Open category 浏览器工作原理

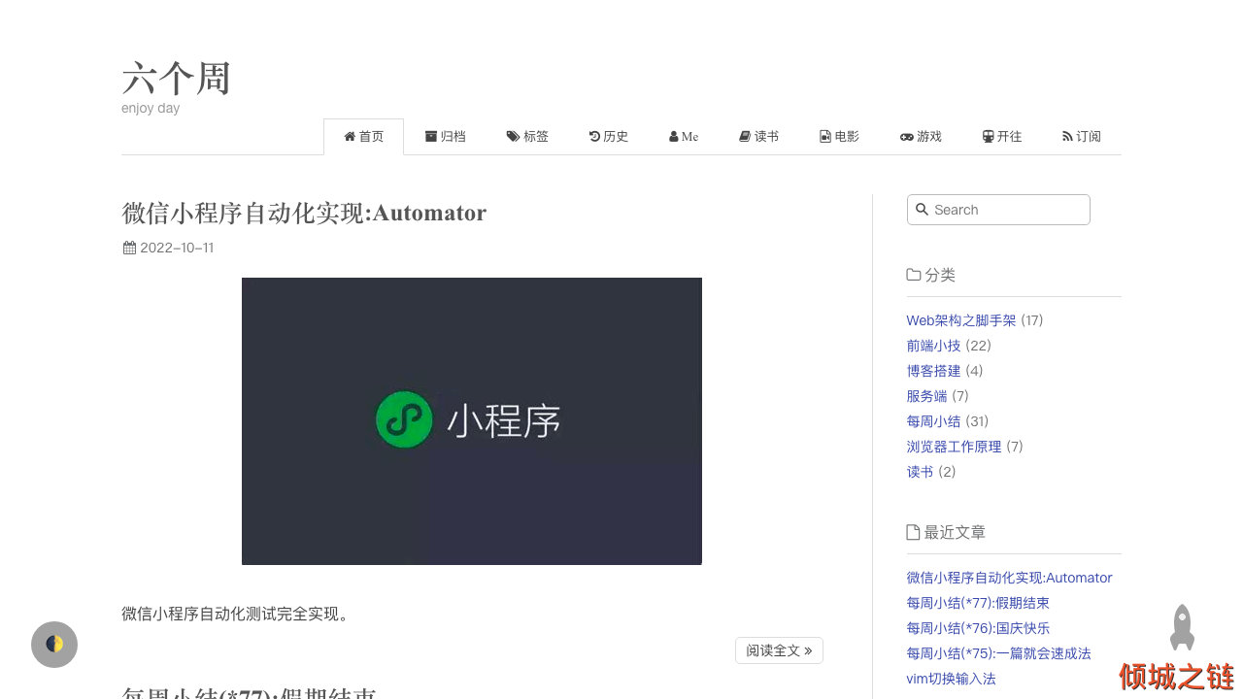pyautogui.click(x=954, y=447)
